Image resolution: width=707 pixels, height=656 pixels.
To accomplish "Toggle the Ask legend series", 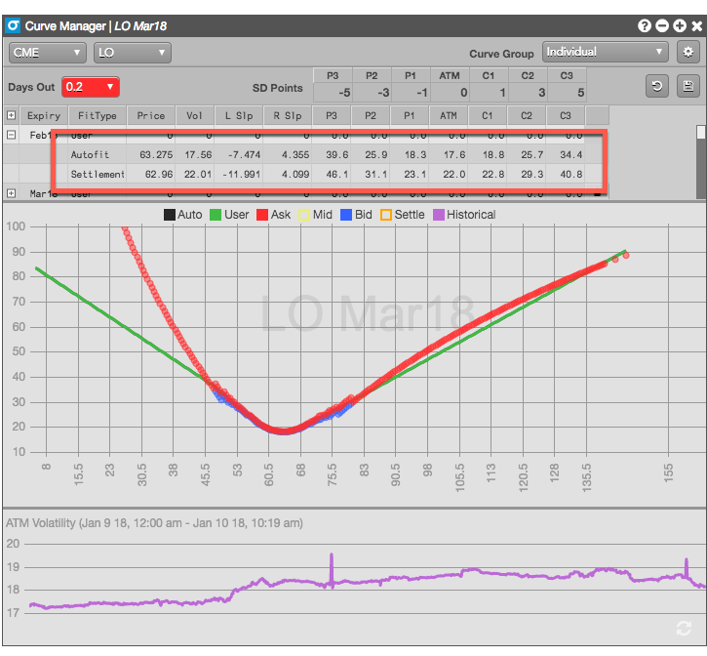I will click(x=273, y=215).
